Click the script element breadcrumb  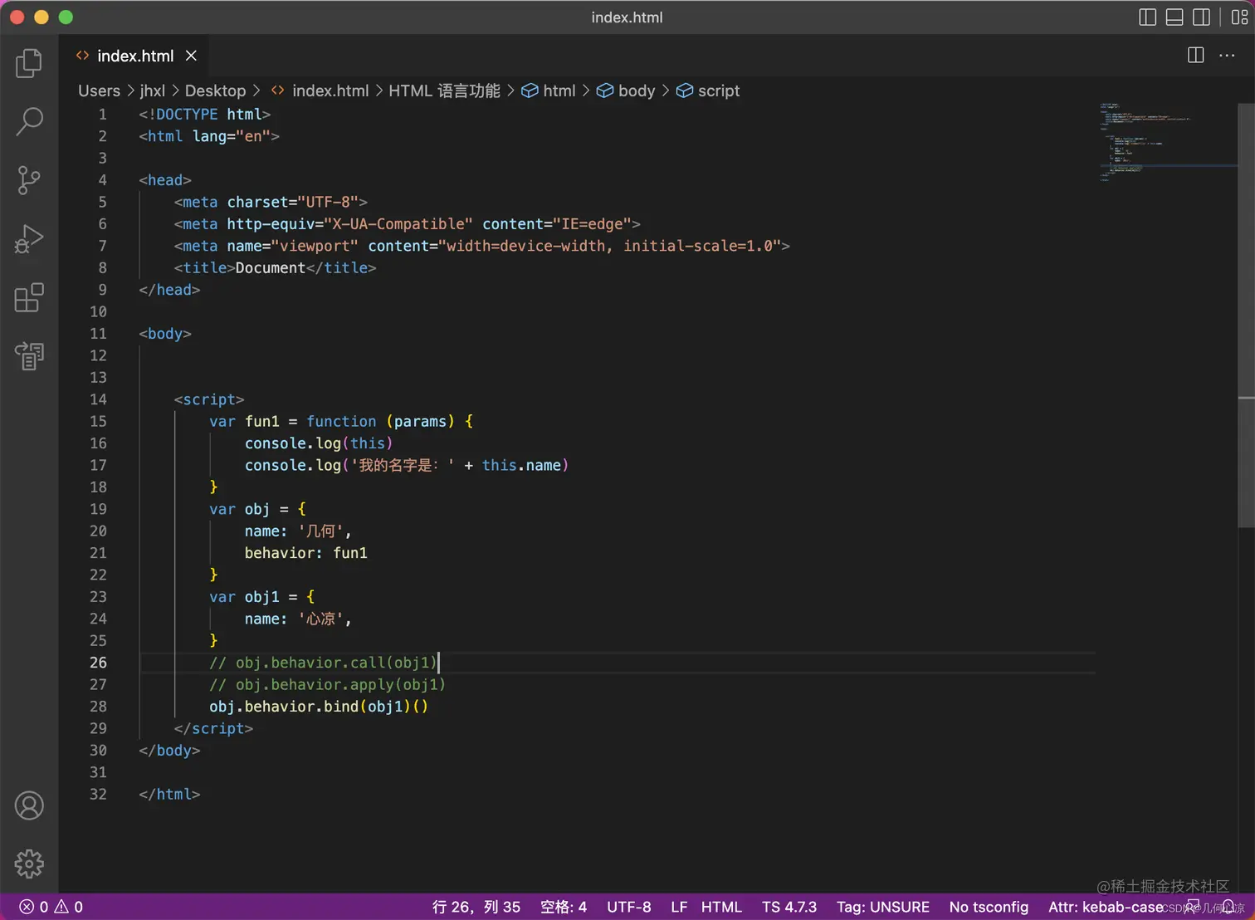pos(708,91)
